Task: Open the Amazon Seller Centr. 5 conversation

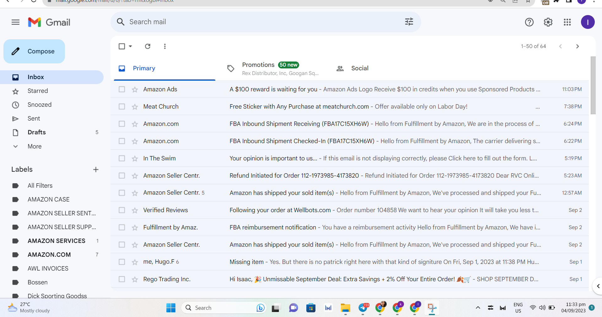Action: click(350, 193)
